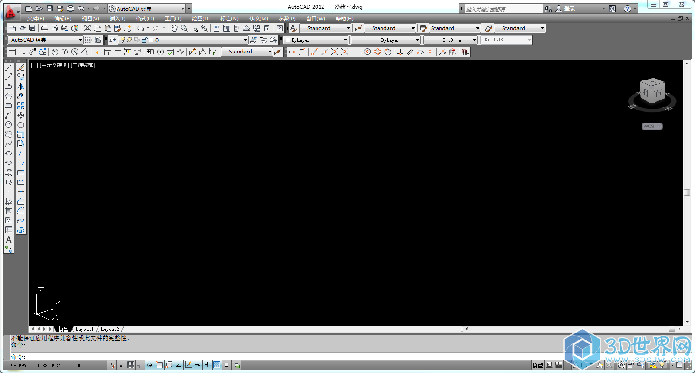Select the Revision Cloud tool
Viewport: 695px width, 373px height.
pos(9,134)
